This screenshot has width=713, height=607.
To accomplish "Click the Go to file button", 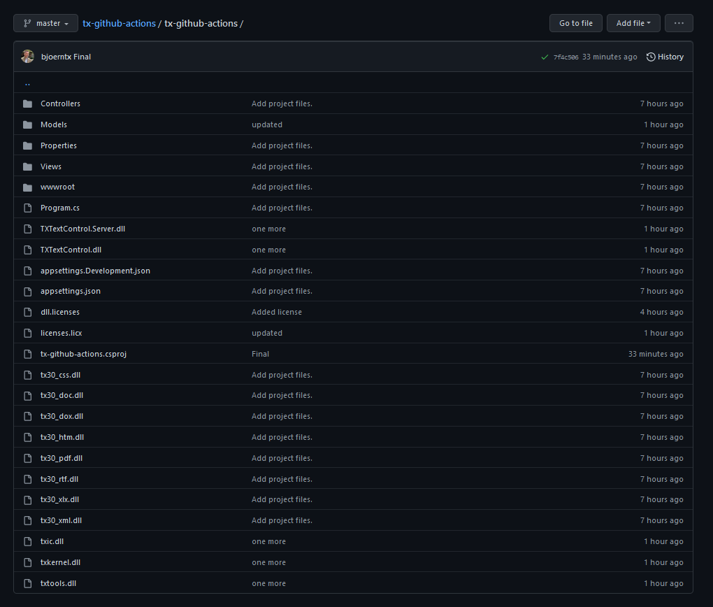I will pyautogui.click(x=576, y=23).
